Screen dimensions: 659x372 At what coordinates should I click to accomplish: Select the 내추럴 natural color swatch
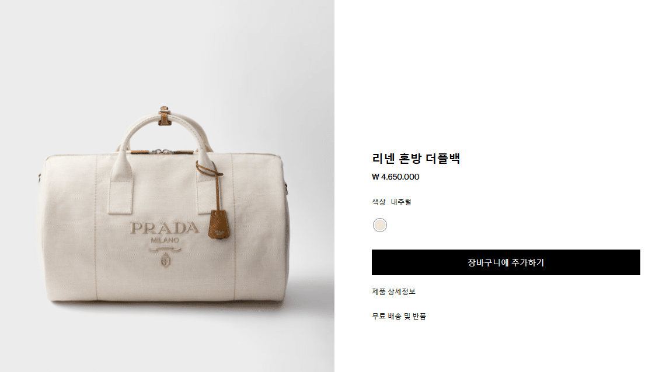[379, 225]
